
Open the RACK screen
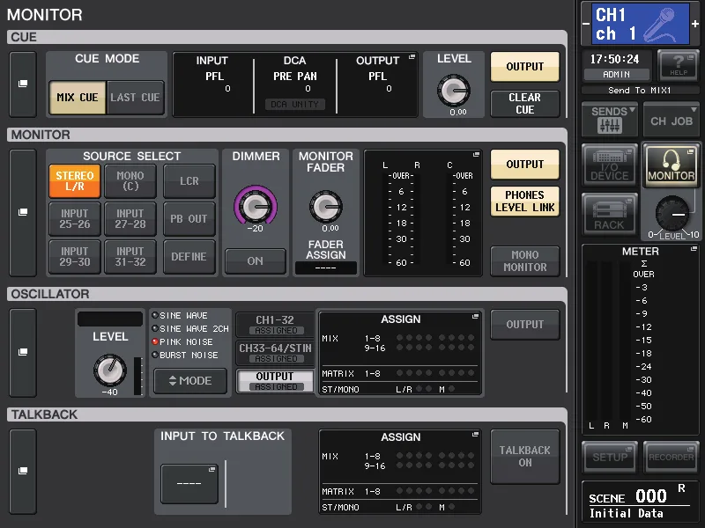pos(610,215)
